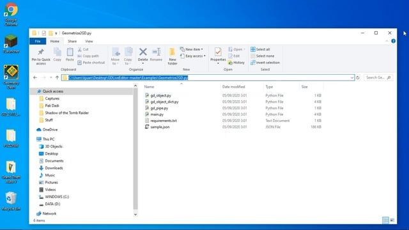Sort by Date modified column

click(x=233, y=87)
